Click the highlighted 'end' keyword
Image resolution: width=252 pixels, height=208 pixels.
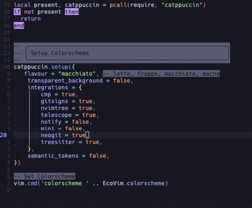pos(19,26)
